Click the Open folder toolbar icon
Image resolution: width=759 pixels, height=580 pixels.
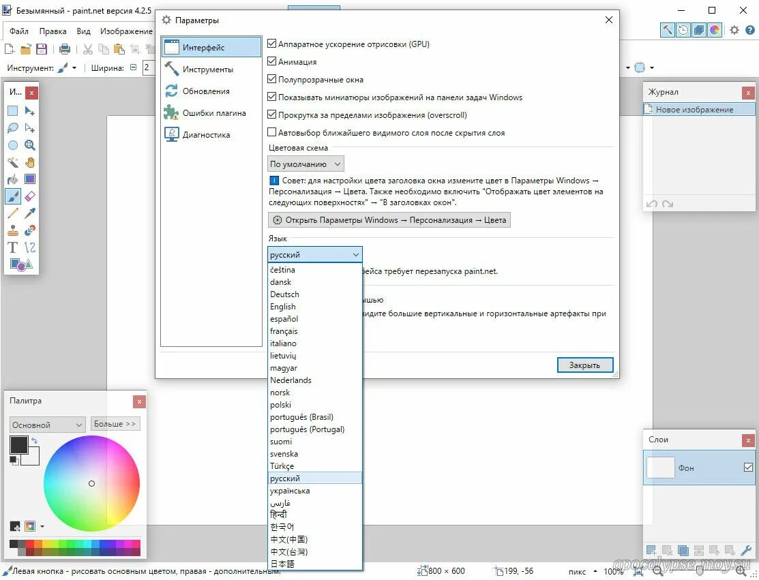tap(26, 49)
